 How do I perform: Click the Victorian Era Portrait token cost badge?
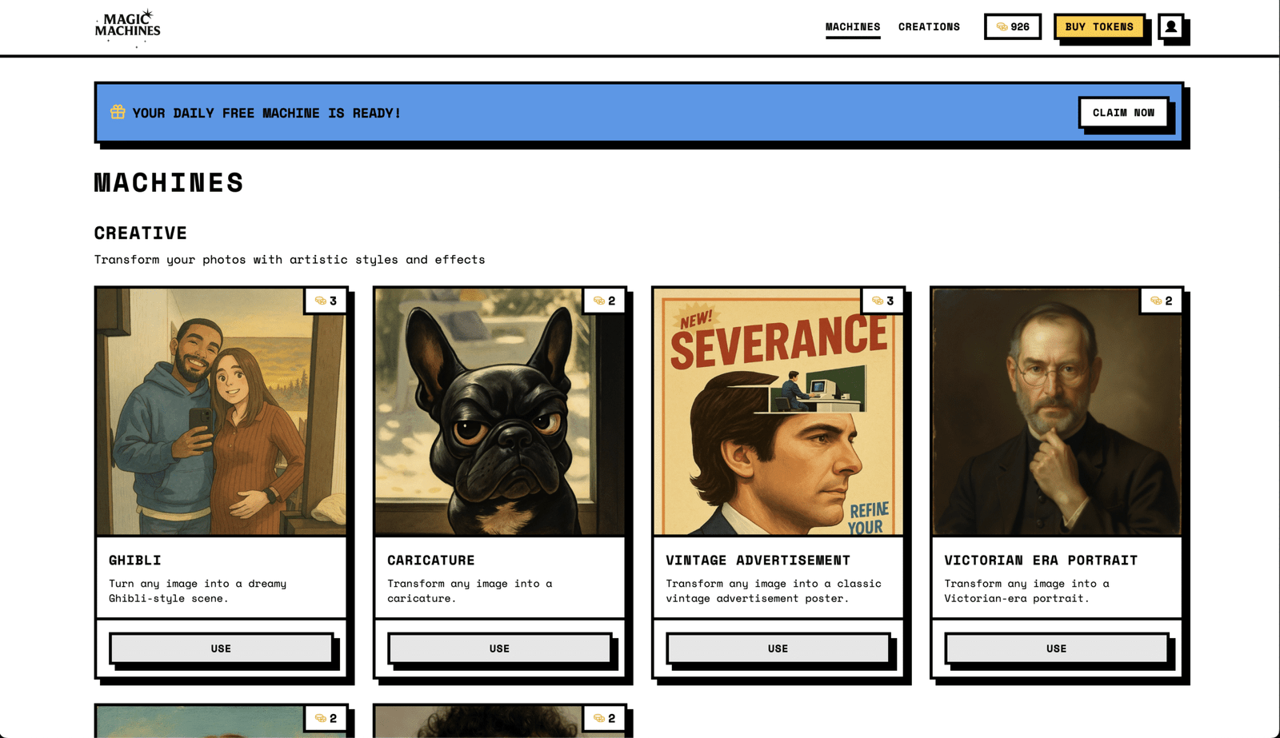click(1161, 301)
